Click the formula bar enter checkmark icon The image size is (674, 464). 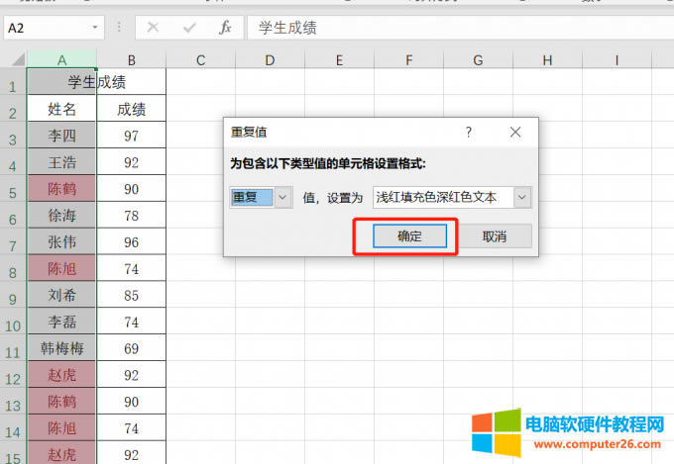click(189, 28)
